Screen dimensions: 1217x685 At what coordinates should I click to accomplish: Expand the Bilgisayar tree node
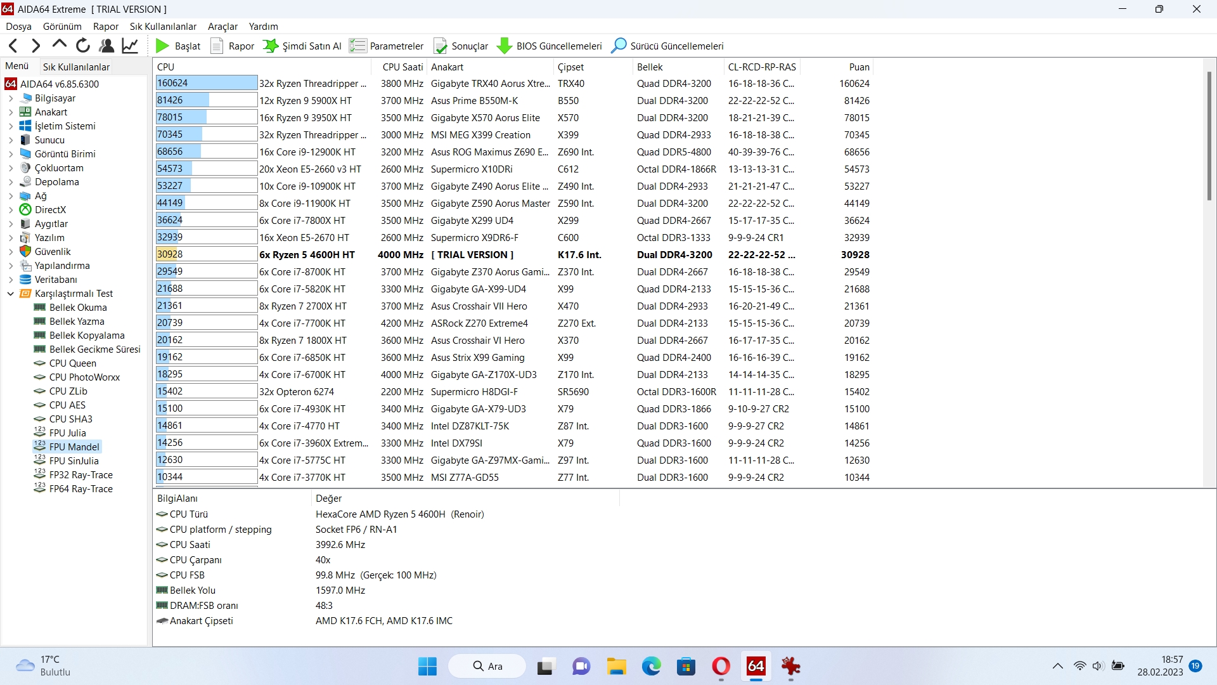coord(11,98)
